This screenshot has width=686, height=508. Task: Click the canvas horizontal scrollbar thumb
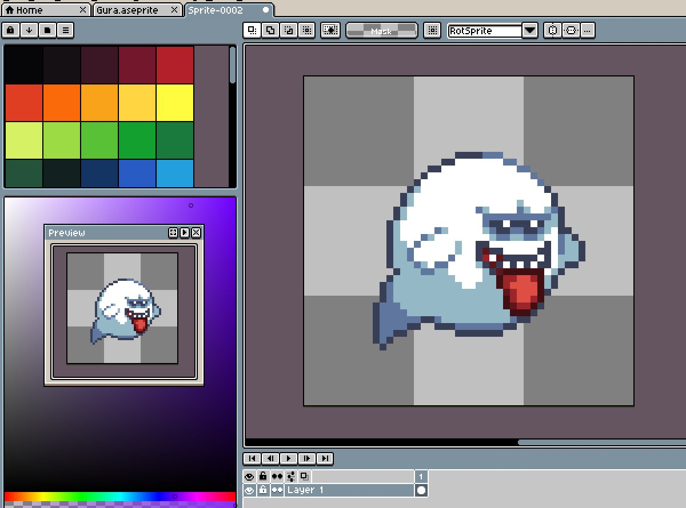pos(601,442)
